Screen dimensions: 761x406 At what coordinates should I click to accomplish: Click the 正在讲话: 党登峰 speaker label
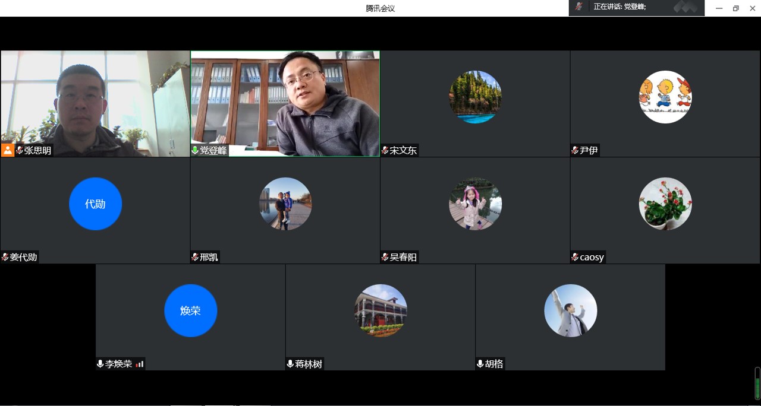(620, 7)
